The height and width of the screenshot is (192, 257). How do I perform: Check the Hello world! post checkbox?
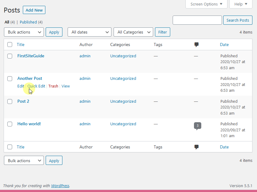[x=9, y=124]
